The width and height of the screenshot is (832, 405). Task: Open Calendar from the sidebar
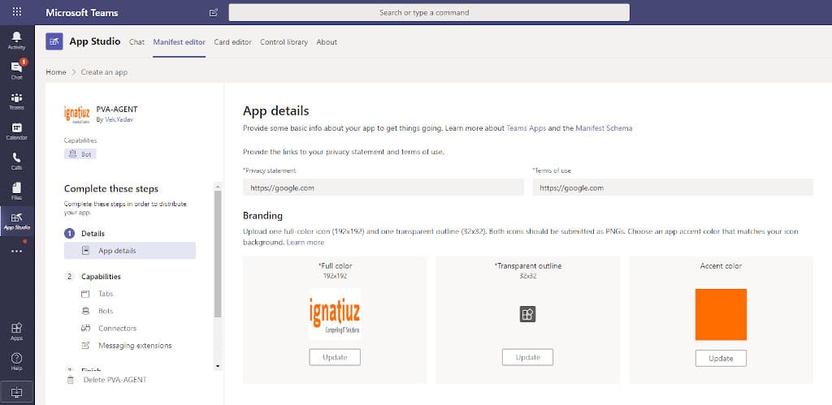click(x=16, y=131)
